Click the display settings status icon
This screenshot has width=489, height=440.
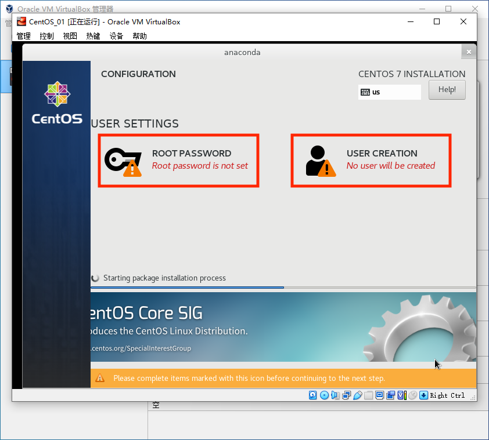[380, 395]
